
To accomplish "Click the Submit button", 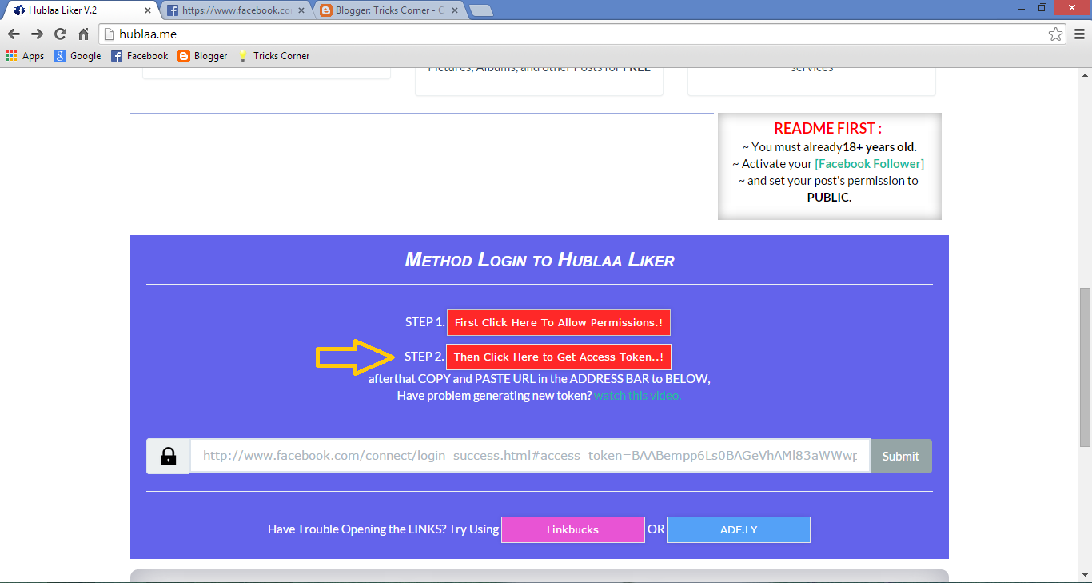I will 900,456.
